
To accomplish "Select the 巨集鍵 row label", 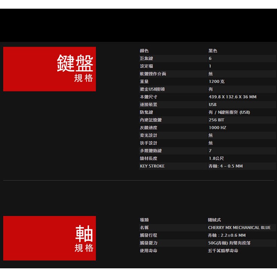I will pyautogui.click(x=146, y=58).
